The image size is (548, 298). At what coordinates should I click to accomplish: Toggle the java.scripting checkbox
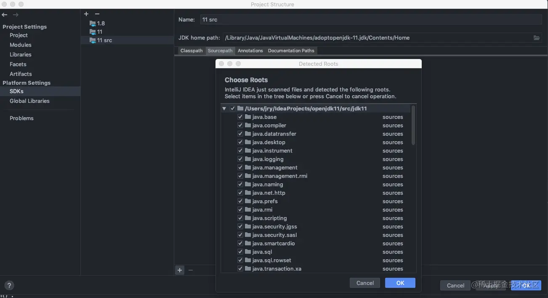click(240, 218)
